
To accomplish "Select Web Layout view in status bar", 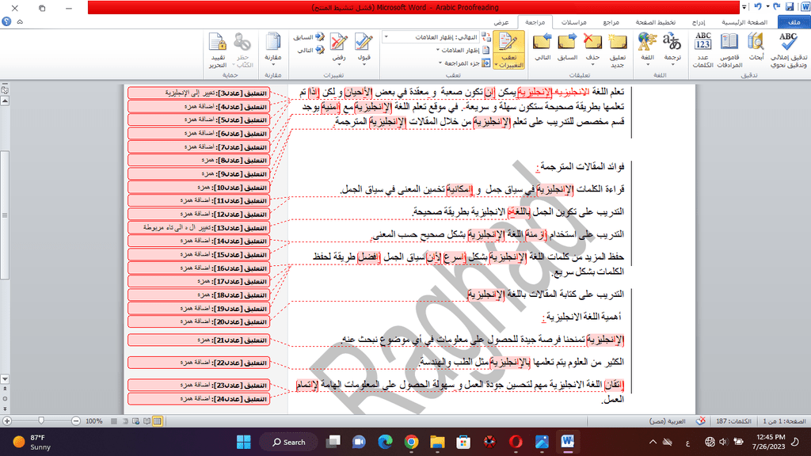I will (x=135, y=421).
